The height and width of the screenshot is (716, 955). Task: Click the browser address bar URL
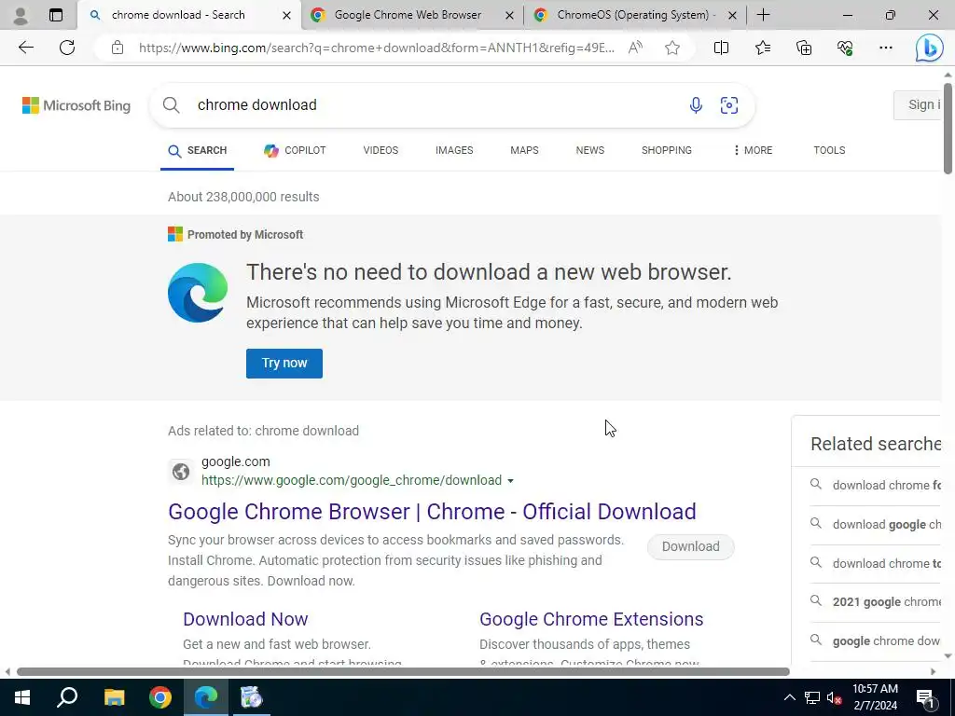(377, 48)
